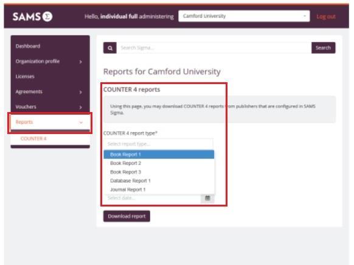This screenshot has height=265, width=354.
Task: Open the calendar date picker icon
Action: point(207,199)
